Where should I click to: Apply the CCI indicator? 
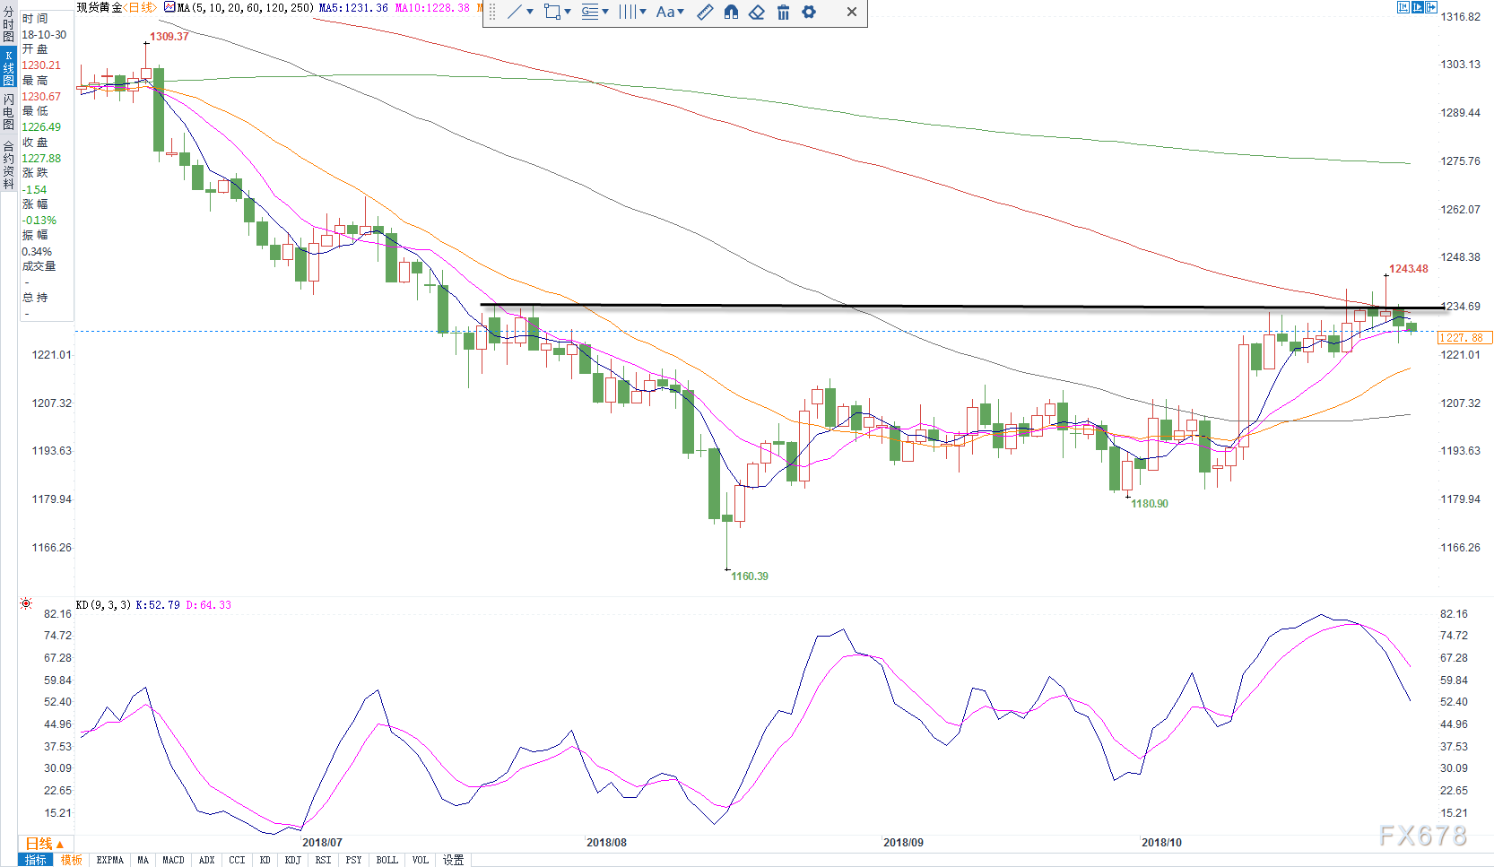[x=237, y=860]
